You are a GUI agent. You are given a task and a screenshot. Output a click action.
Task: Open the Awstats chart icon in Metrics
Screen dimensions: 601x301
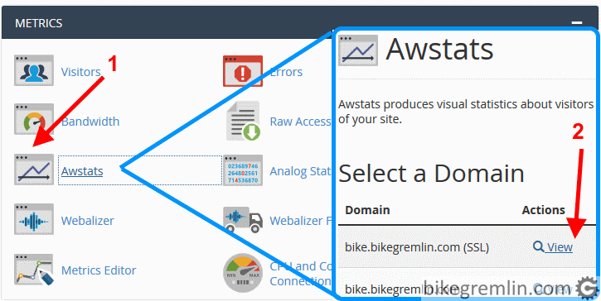pos(34,170)
